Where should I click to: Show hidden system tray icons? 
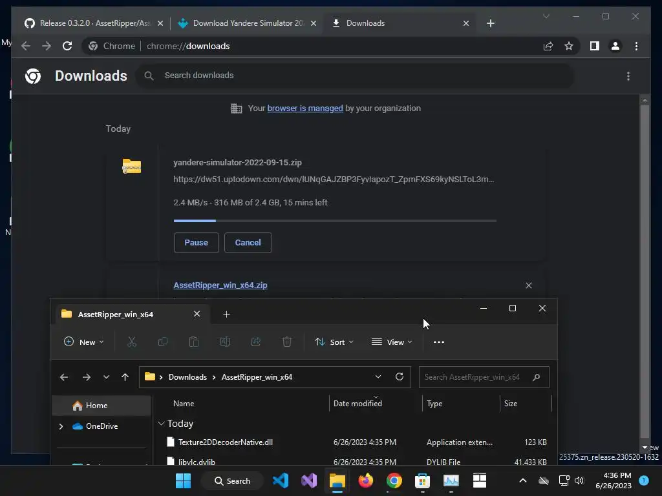(x=522, y=480)
